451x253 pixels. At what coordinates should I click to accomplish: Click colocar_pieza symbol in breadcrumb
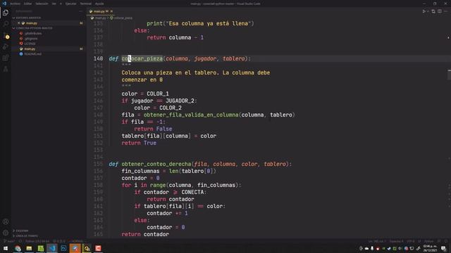click(x=123, y=18)
